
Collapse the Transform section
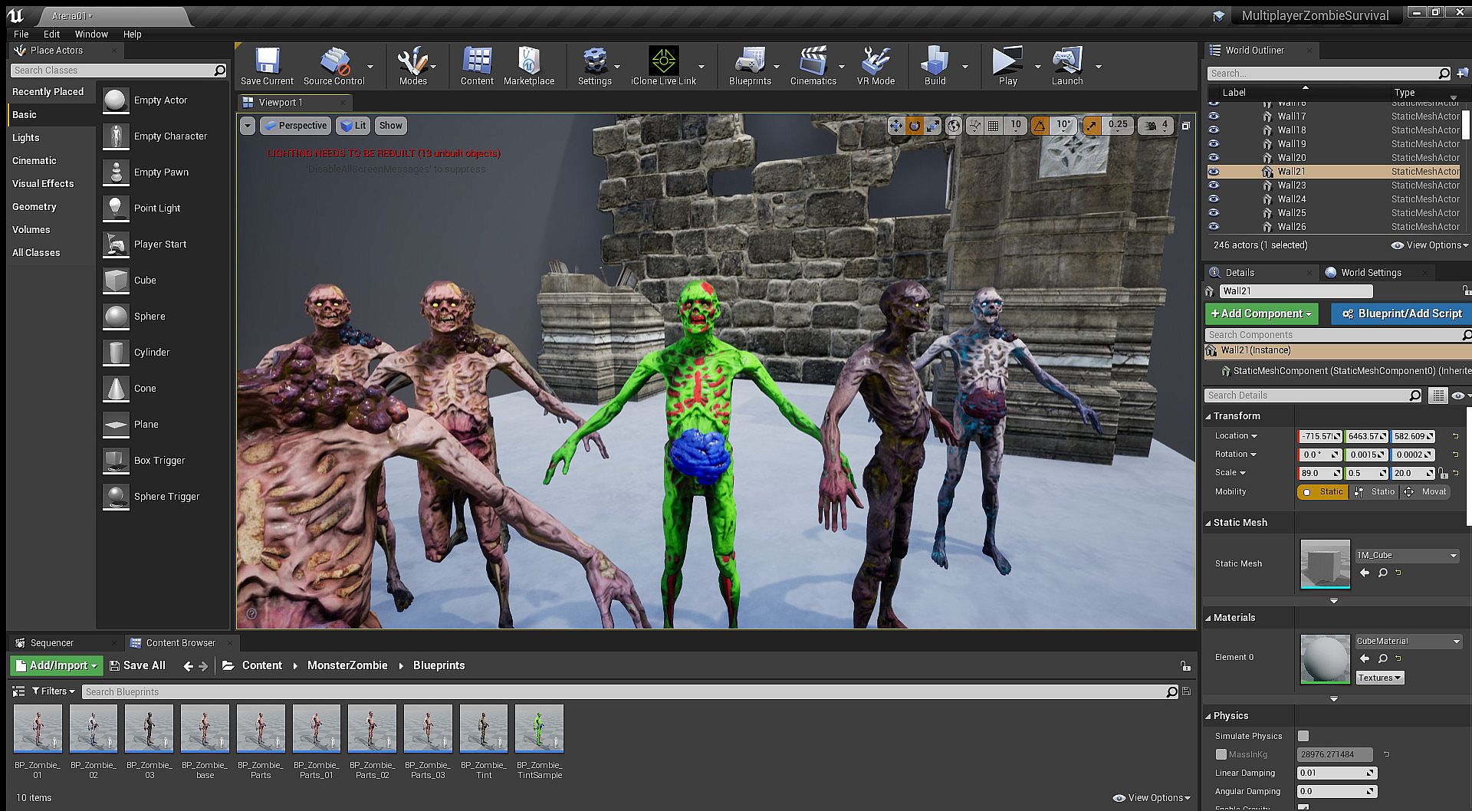[x=1209, y=416]
